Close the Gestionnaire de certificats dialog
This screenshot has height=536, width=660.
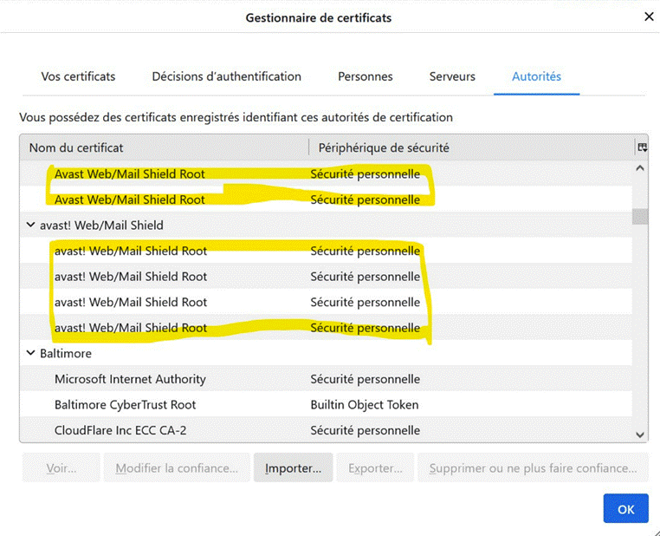649,16
